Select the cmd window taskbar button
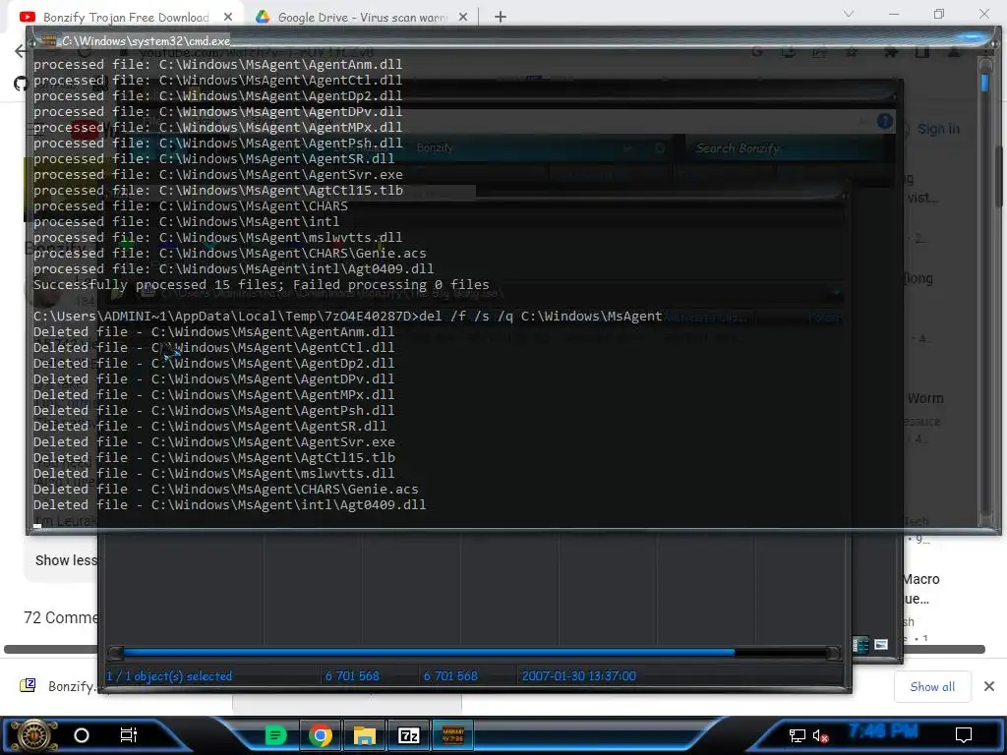Viewport: 1007px width, 755px height. [x=453, y=735]
